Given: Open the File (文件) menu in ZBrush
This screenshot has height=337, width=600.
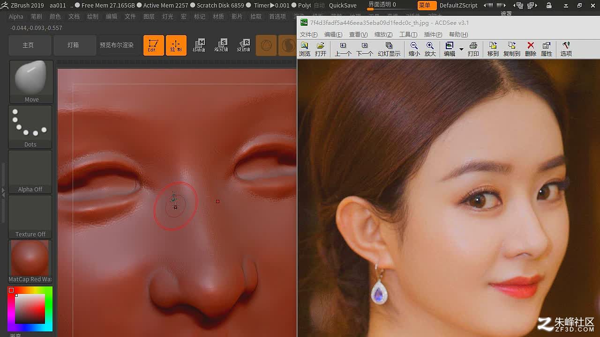Looking at the screenshot, I should pyautogui.click(x=130, y=16).
